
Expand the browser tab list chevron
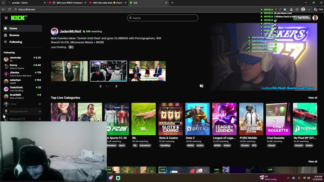click(x=3, y=3)
